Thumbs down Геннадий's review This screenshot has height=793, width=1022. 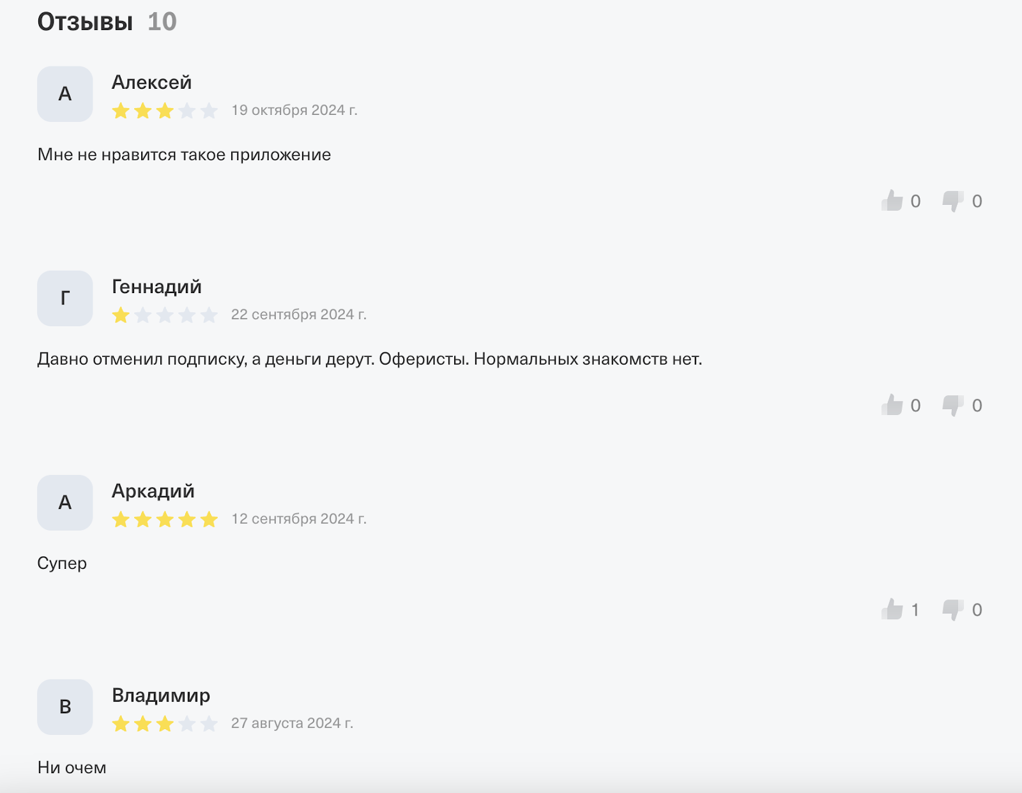pos(953,405)
